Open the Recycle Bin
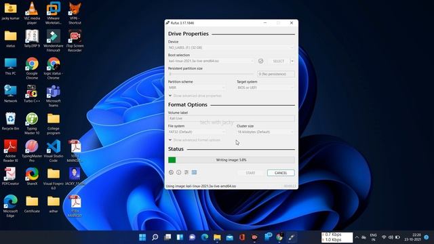 coord(11,121)
